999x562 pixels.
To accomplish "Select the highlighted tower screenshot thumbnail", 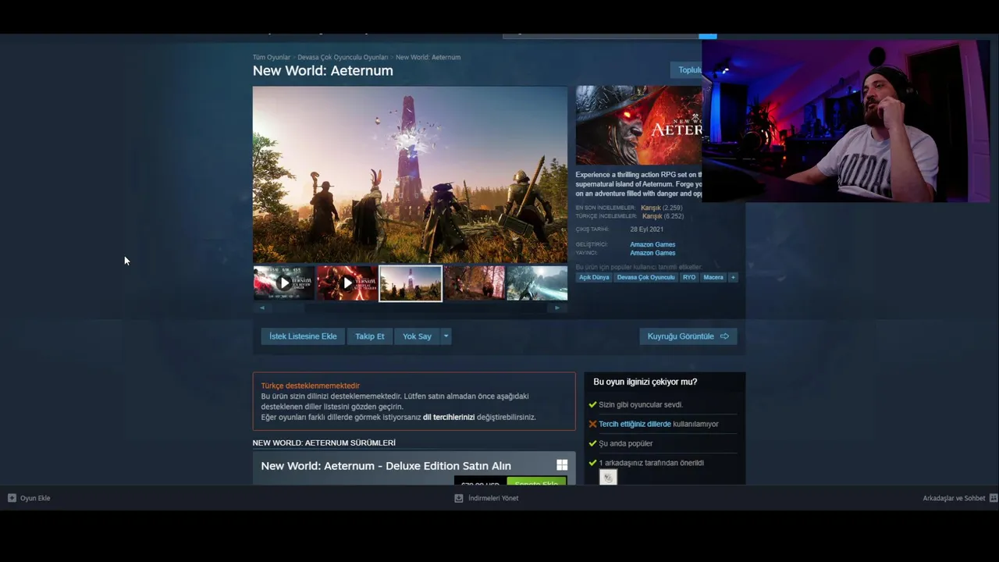I will [411, 283].
